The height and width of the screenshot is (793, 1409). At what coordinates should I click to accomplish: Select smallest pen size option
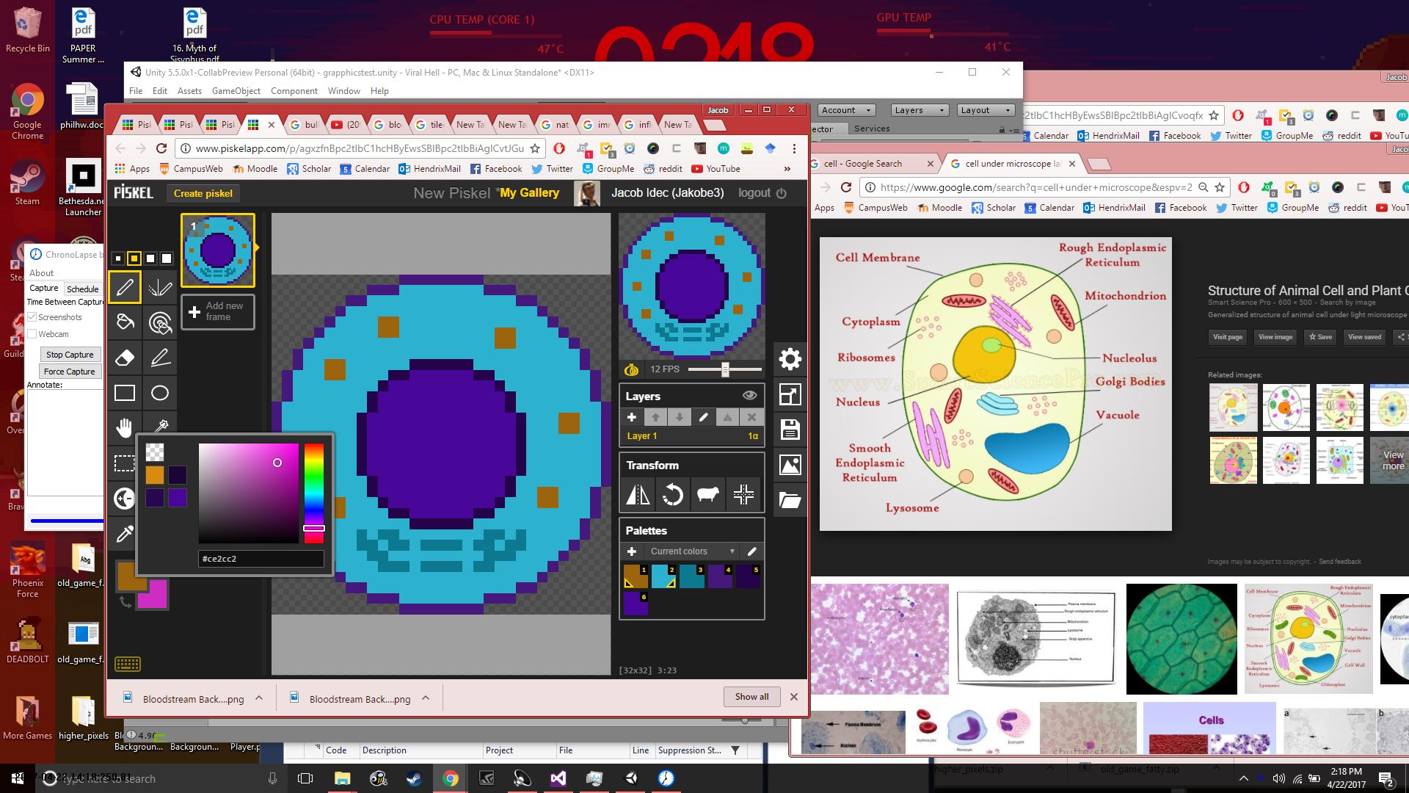(x=118, y=258)
